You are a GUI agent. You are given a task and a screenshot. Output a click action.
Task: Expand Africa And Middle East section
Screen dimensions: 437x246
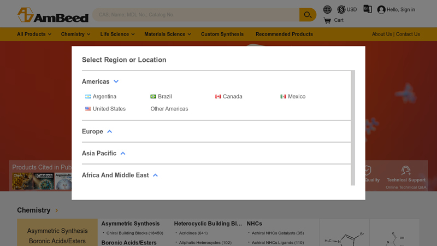(x=155, y=175)
